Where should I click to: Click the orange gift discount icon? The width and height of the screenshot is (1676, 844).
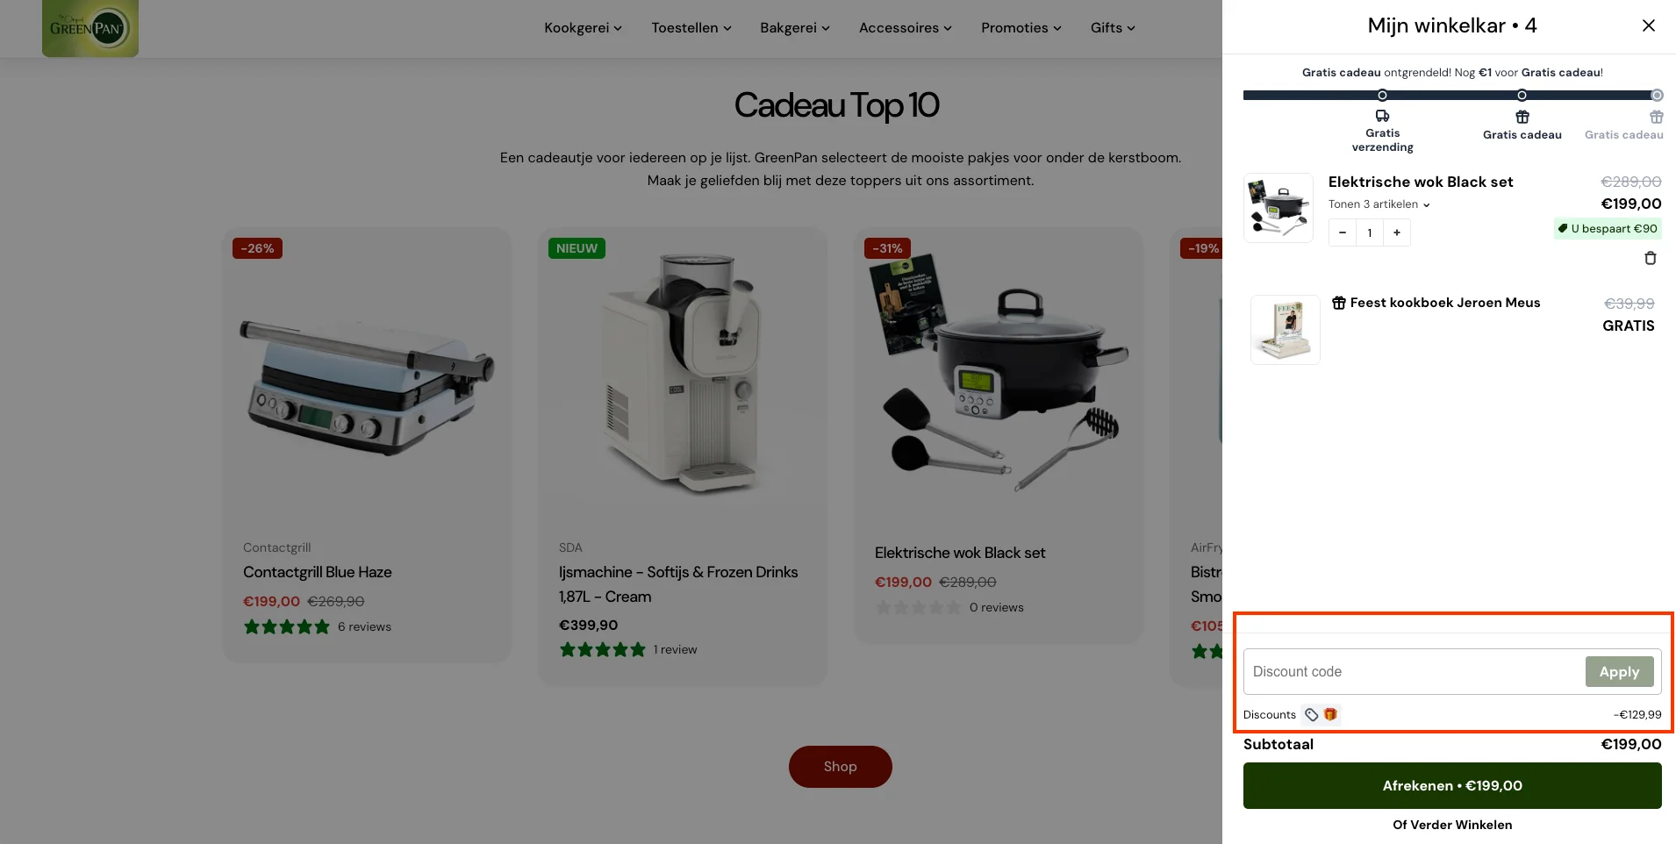(x=1330, y=714)
